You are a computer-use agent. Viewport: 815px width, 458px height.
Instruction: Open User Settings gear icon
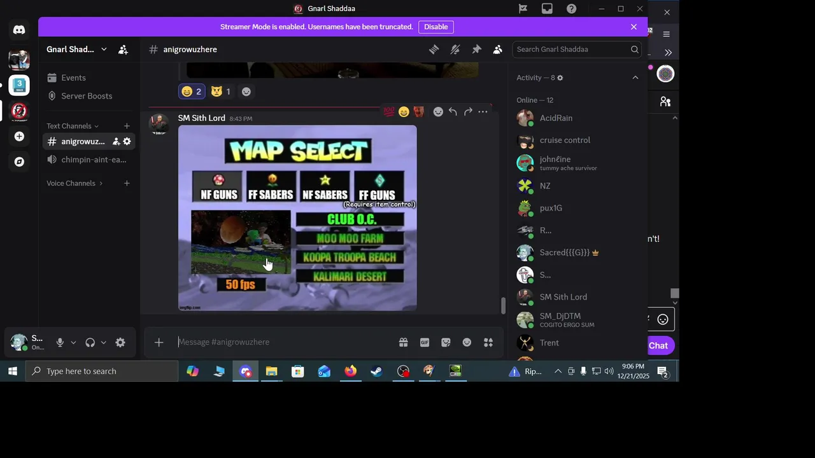[120, 342]
